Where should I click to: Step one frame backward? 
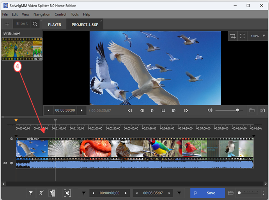point(142,111)
